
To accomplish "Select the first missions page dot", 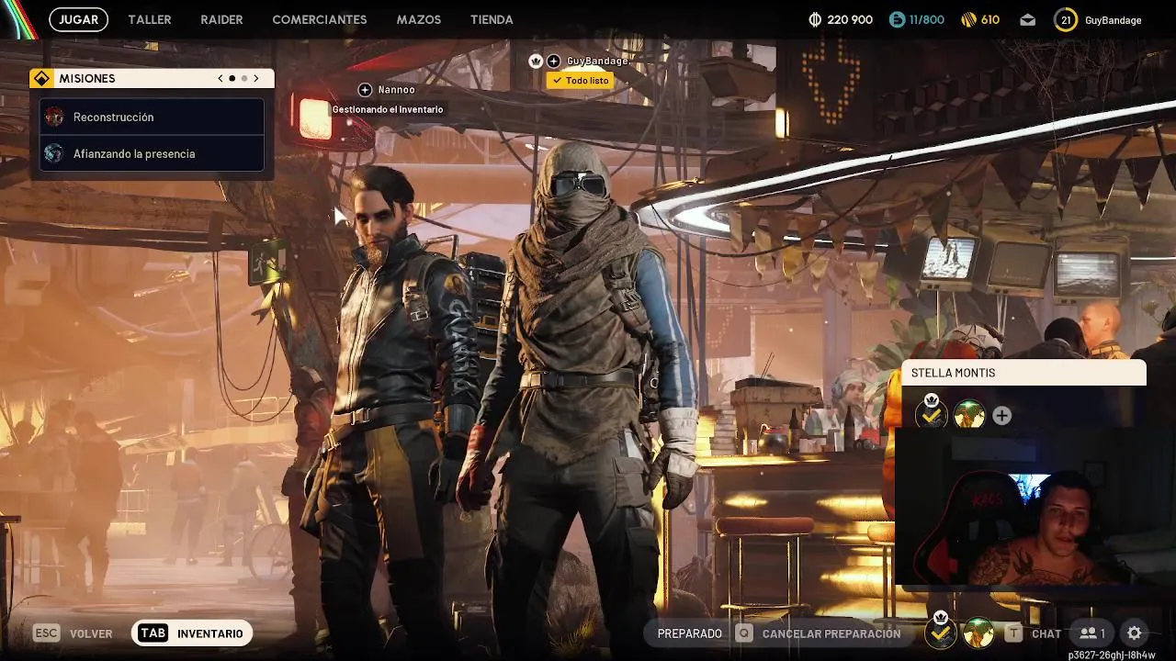I will click(232, 79).
